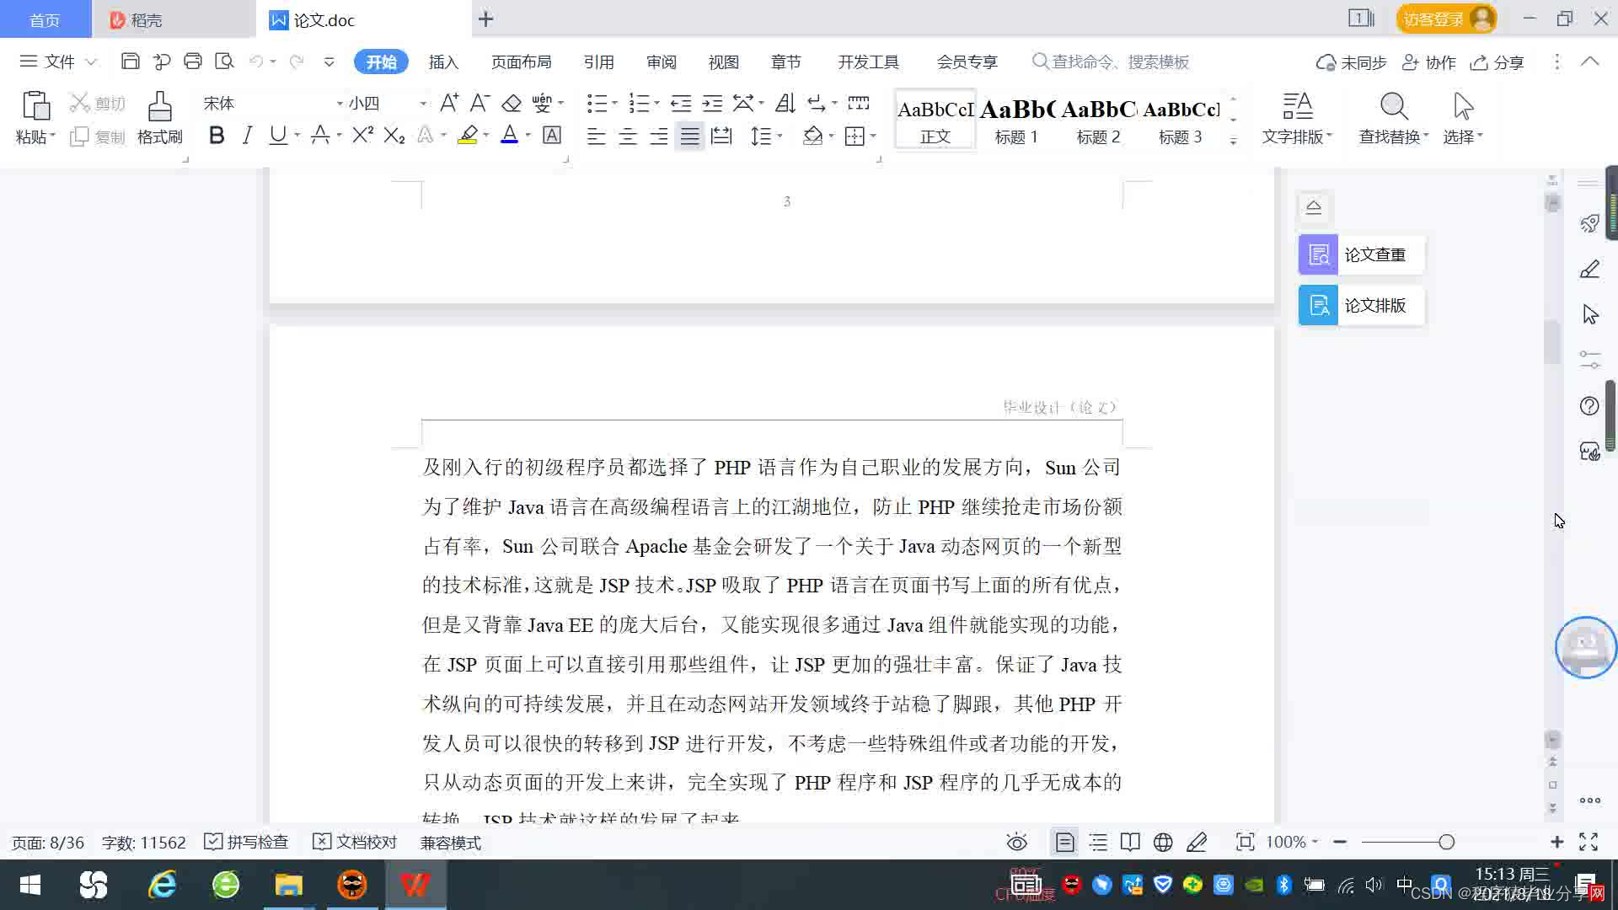The height and width of the screenshot is (910, 1618).
Task: Click the text highlight color icon
Action: tap(468, 136)
